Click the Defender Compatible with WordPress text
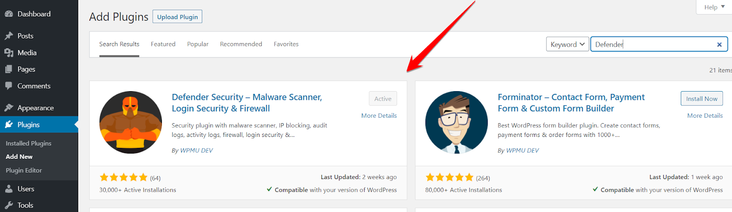Viewport: 732px width, 212px height. (x=332, y=190)
